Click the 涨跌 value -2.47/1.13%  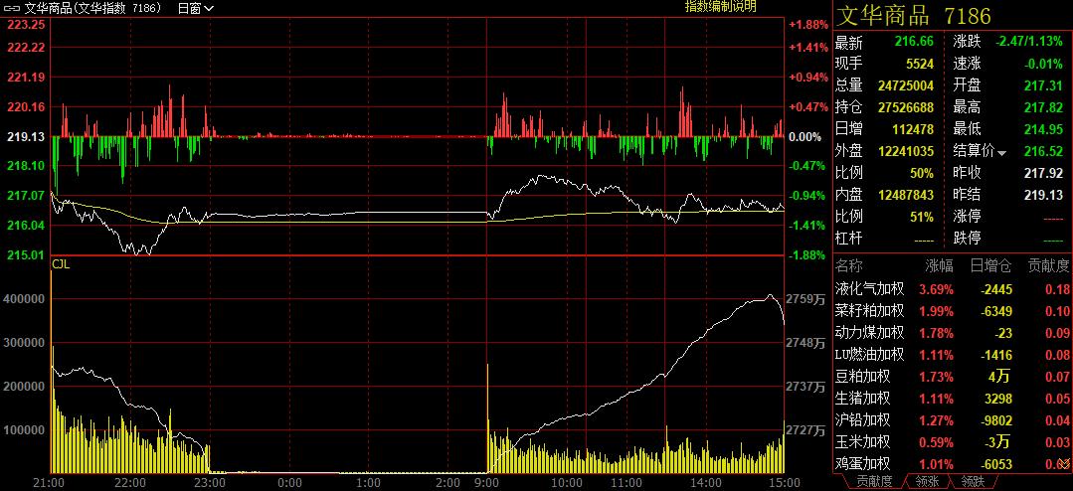[1029, 41]
